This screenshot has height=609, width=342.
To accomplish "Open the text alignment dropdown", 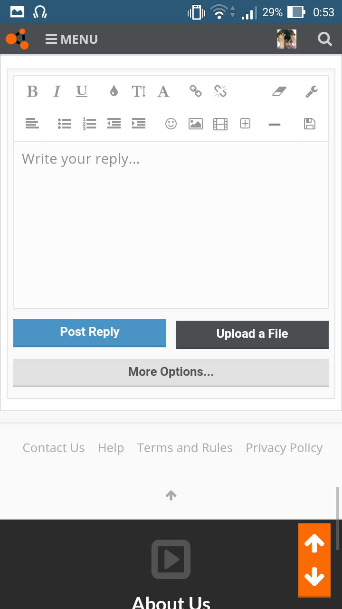I will (x=32, y=124).
